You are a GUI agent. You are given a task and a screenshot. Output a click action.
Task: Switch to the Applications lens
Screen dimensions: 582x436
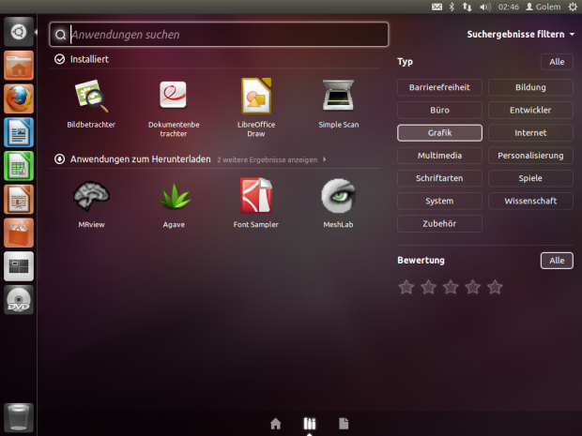310,424
